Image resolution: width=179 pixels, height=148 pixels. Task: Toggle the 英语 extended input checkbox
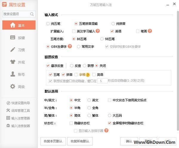point(112,31)
